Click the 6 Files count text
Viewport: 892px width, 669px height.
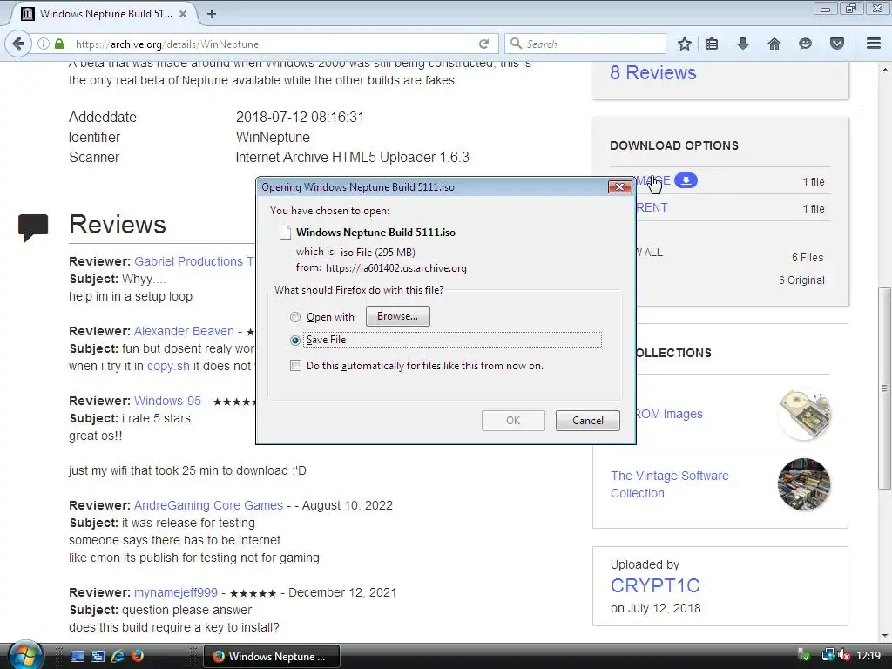point(808,257)
